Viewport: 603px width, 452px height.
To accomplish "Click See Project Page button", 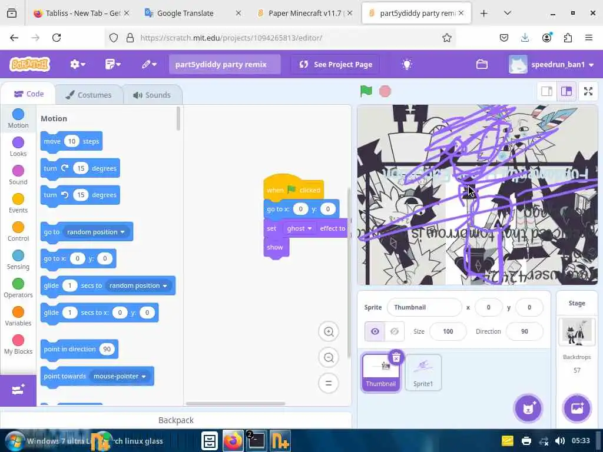I will [336, 64].
